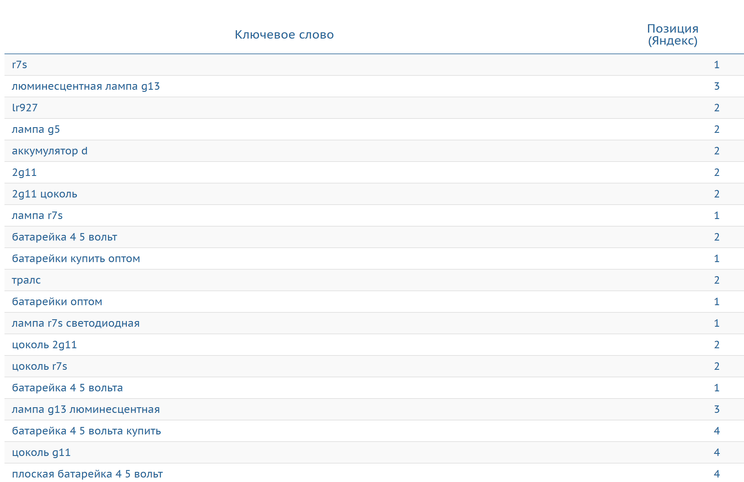
Task: Click on 'лампа g5' keyword
Action: [36, 129]
